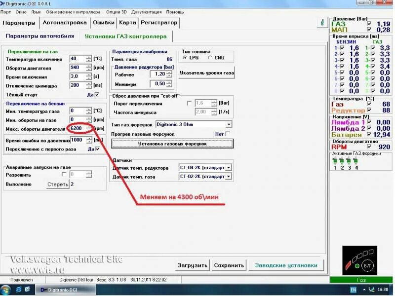
Task: Open the Опции 3D menu
Action: click(117, 12)
